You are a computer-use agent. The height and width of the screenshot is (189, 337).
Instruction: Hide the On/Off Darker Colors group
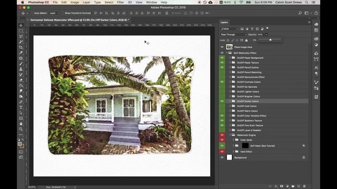(x=222, y=101)
